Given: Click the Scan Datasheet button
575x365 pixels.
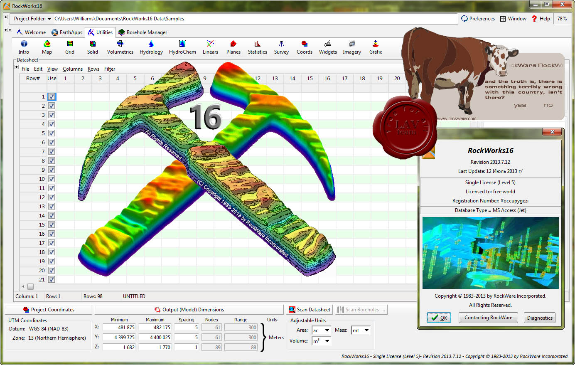Looking at the screenshot, I should [310, 310].
